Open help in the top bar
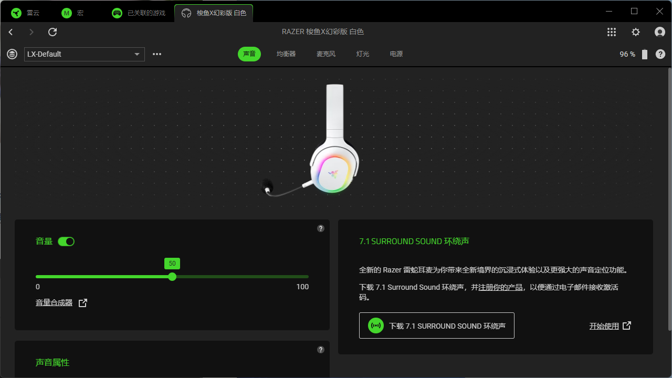The image size is (672, 378). click(660, 54)
